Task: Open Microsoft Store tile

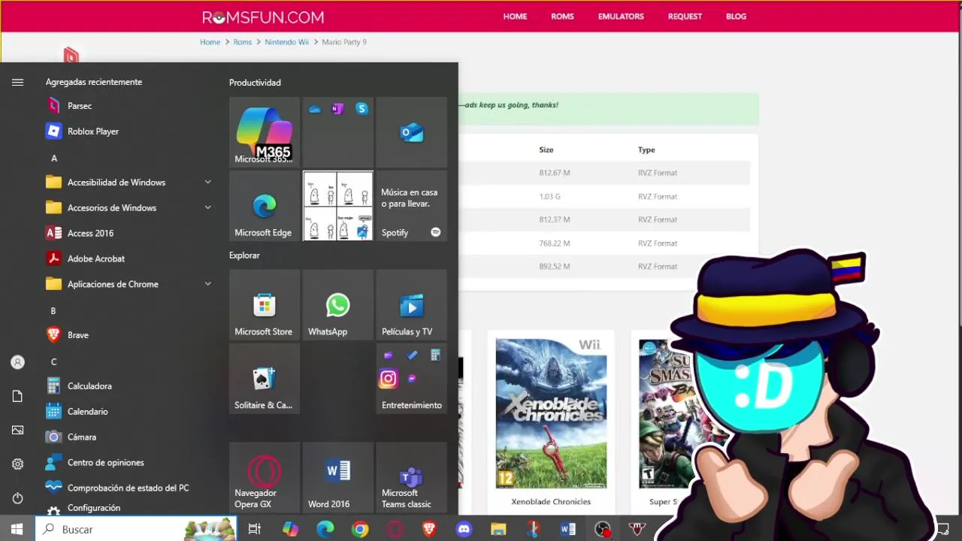Action: pyautogui.click(x=264, y=305)
